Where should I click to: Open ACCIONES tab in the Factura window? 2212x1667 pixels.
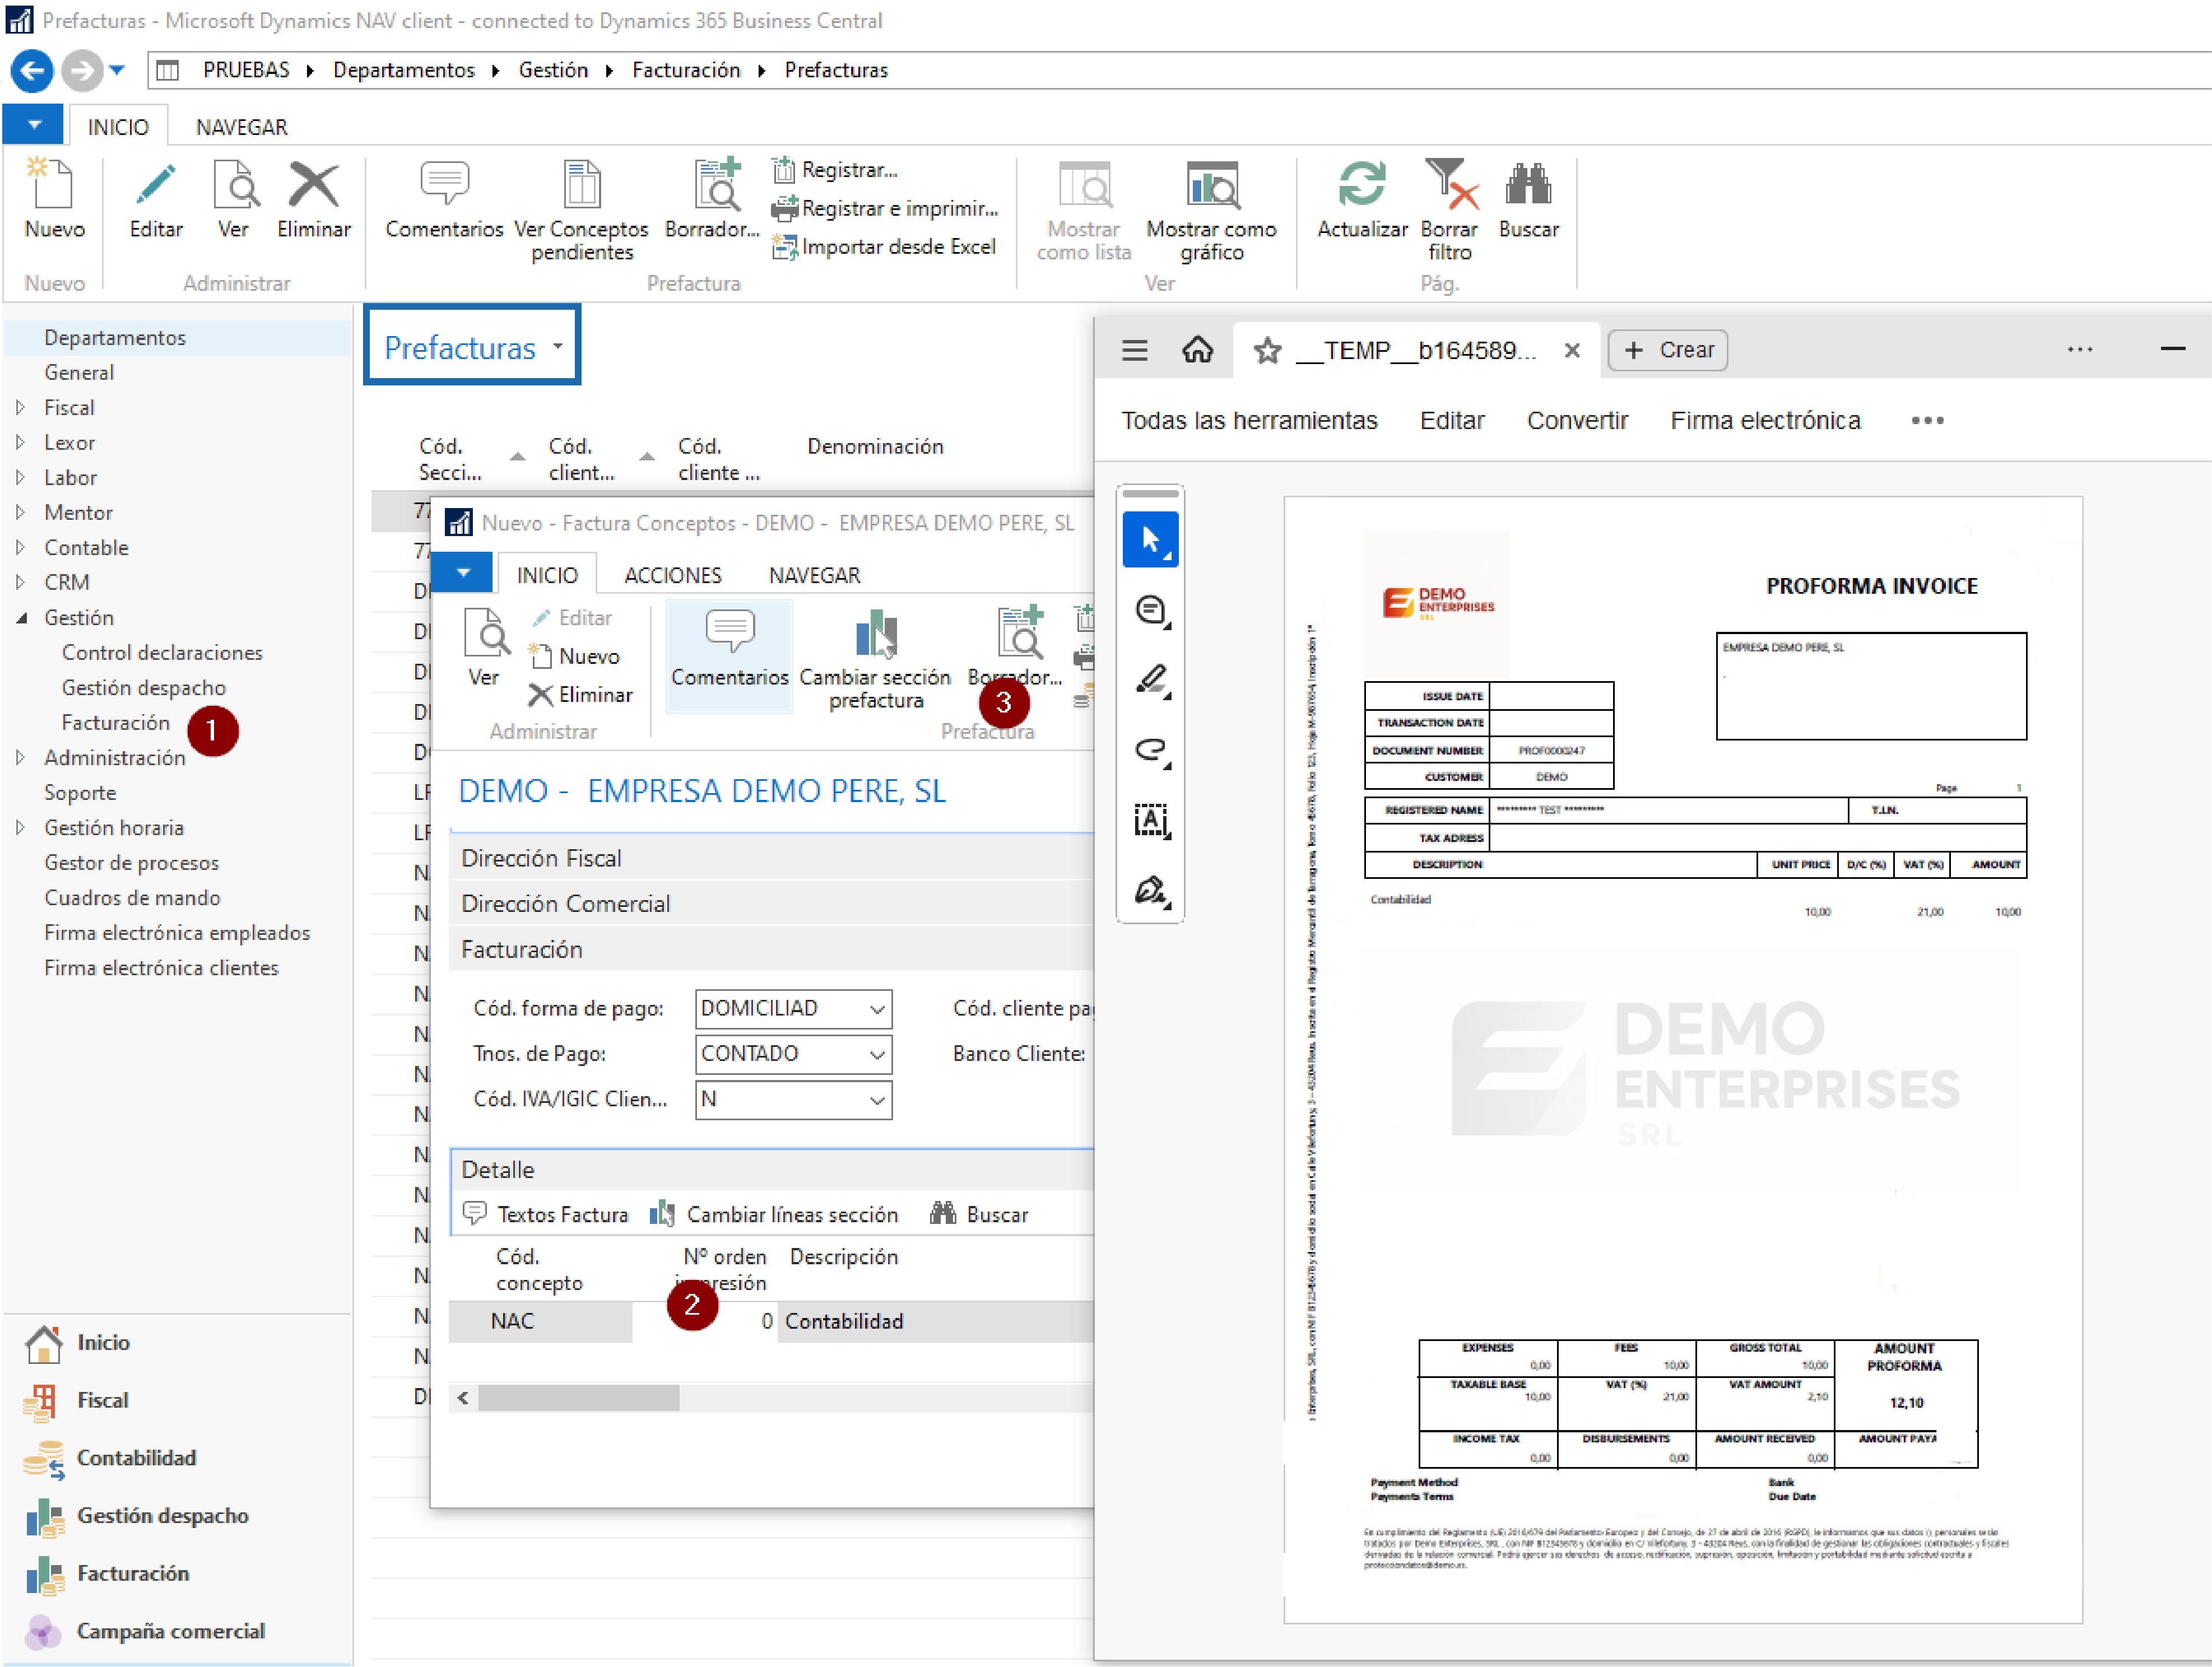coord(672,575)
